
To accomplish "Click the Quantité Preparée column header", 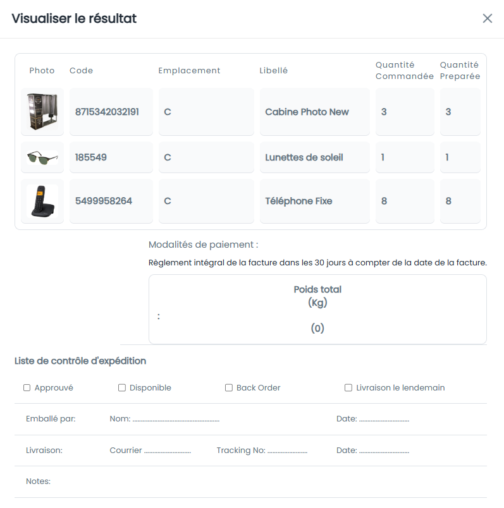I will [460, 70].
